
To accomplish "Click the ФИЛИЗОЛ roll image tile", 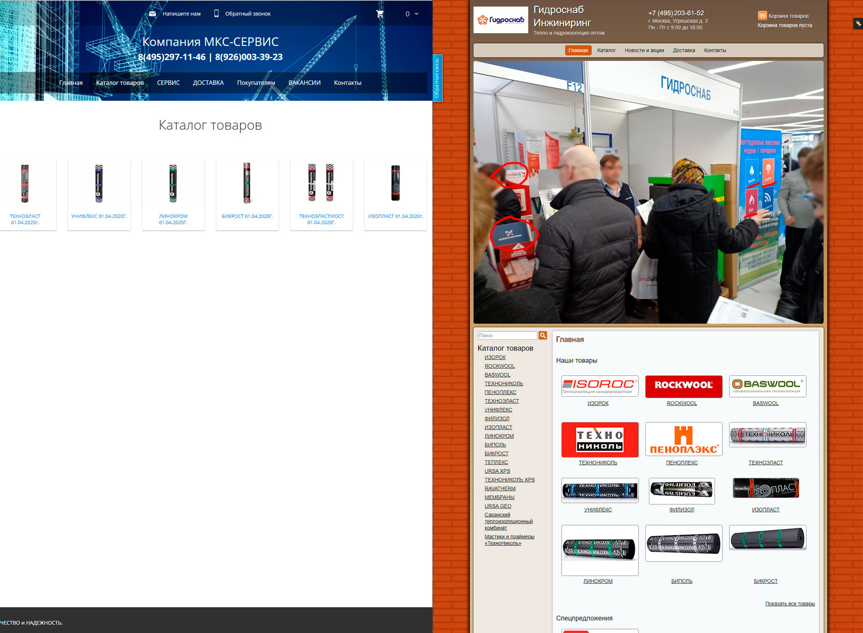I will [x=681, y=491].
